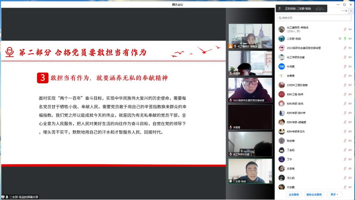Click the microphone icon for 丁金钰

pos(345,150)
